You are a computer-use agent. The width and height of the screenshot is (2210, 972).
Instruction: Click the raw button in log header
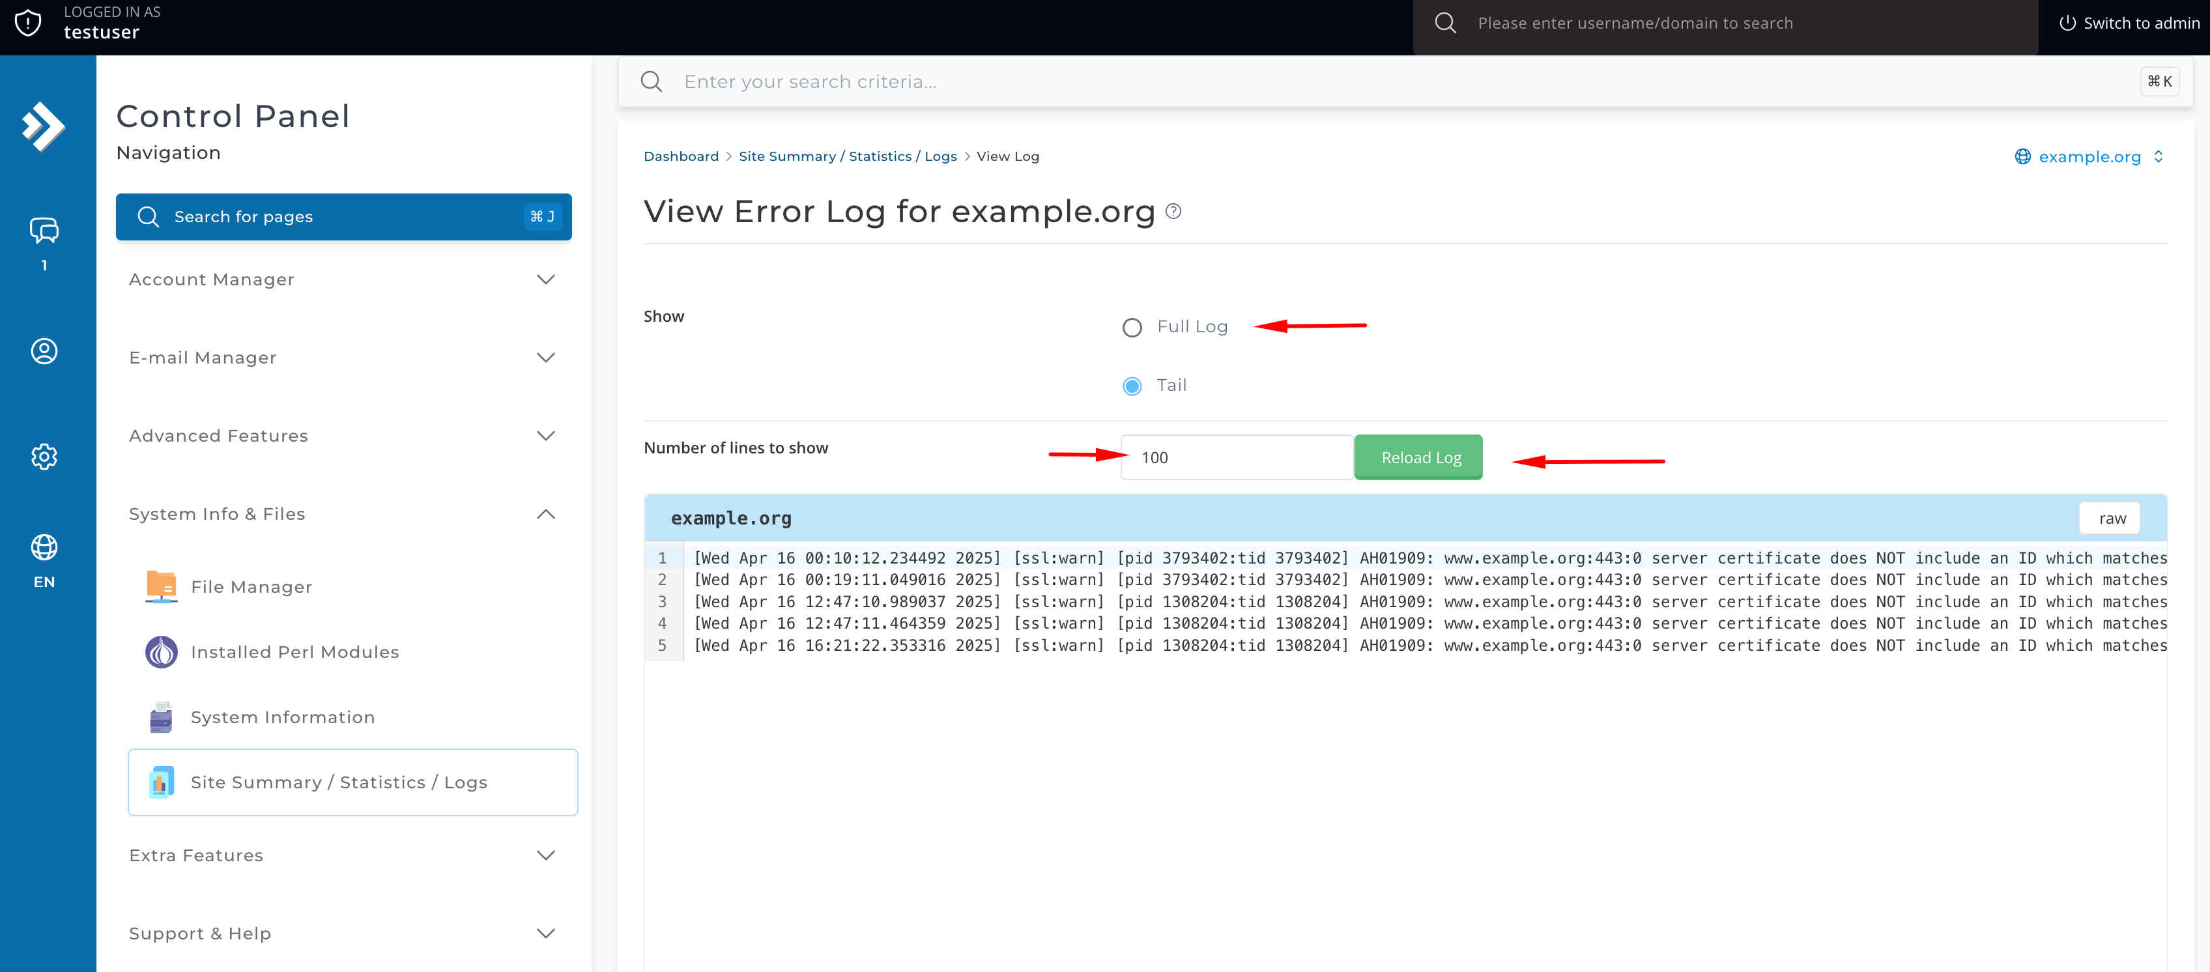pyautogui.click(x=2110, y=518)
